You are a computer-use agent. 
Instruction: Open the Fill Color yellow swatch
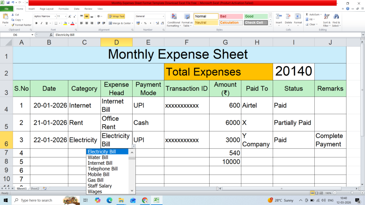(x=65, y=23)
